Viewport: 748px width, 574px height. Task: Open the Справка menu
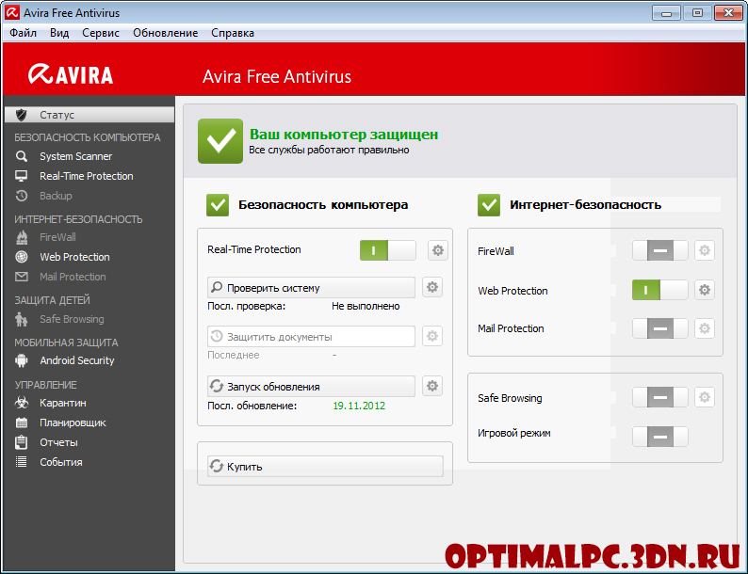click(x=233, y=33)
